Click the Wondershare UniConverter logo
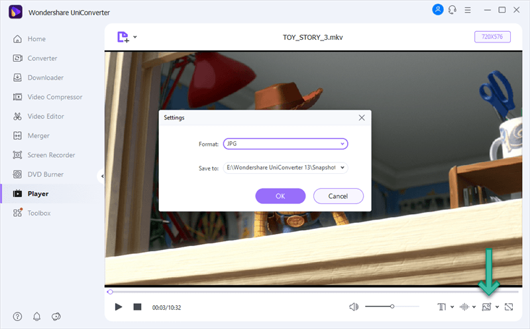This screenshot has width=530, height=329. click(x=15, y=12)
